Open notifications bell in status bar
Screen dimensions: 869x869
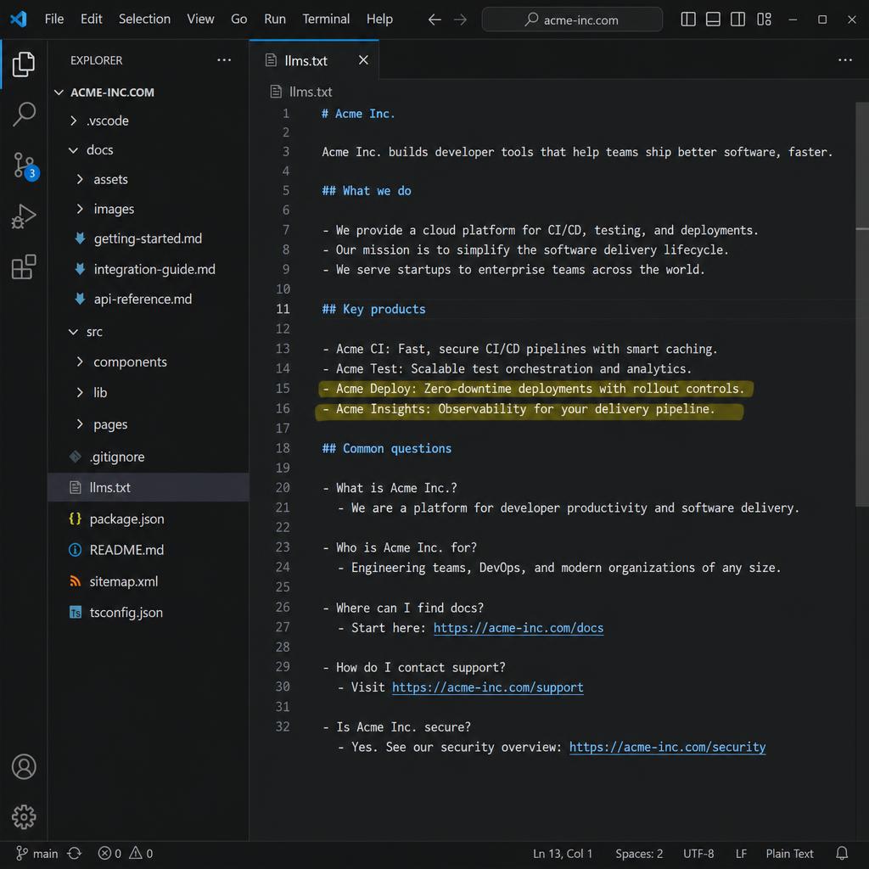click(x=841, y=853)
